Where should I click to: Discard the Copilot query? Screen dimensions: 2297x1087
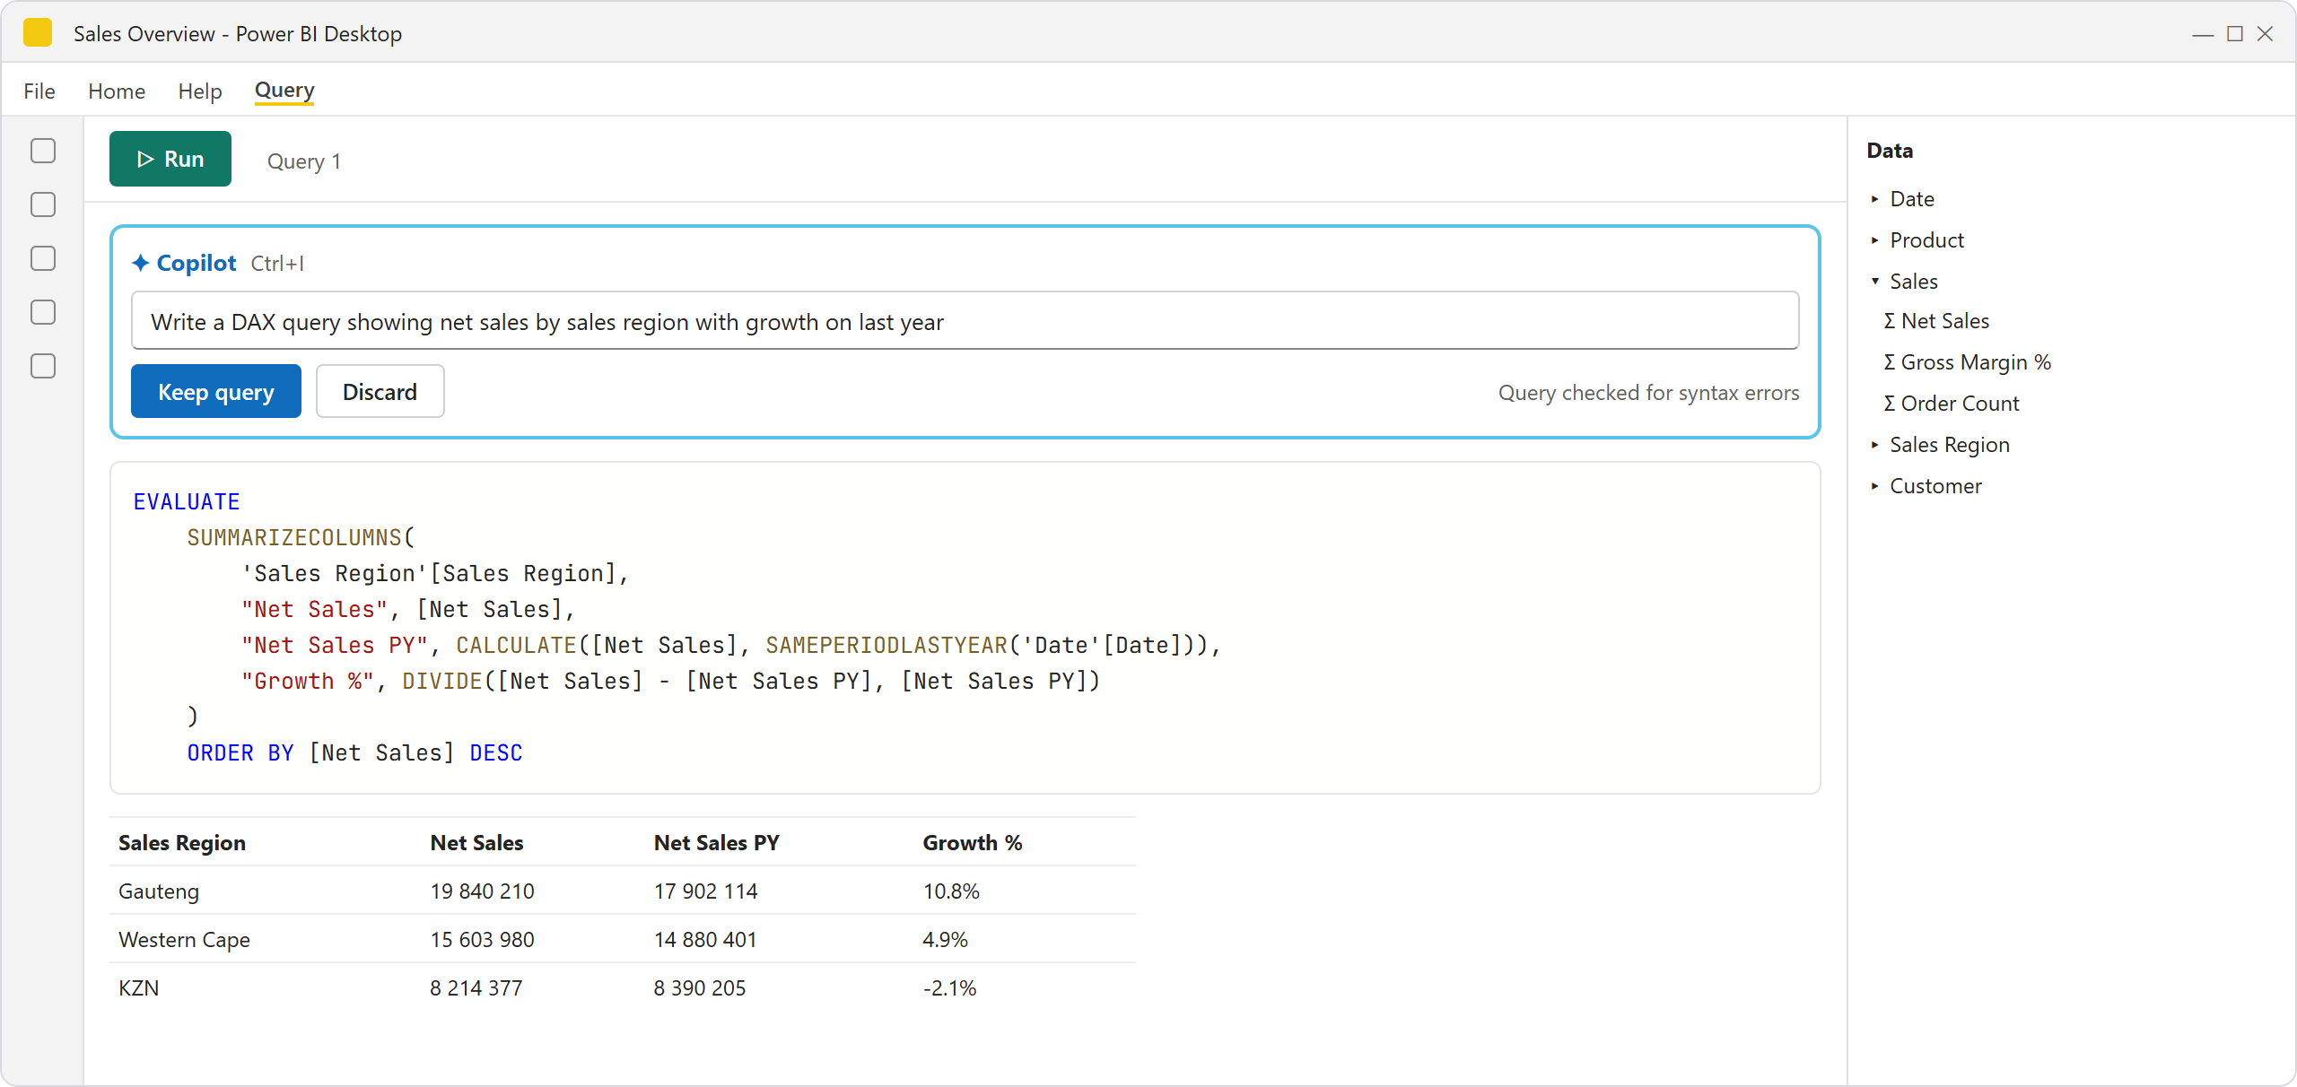380,391
